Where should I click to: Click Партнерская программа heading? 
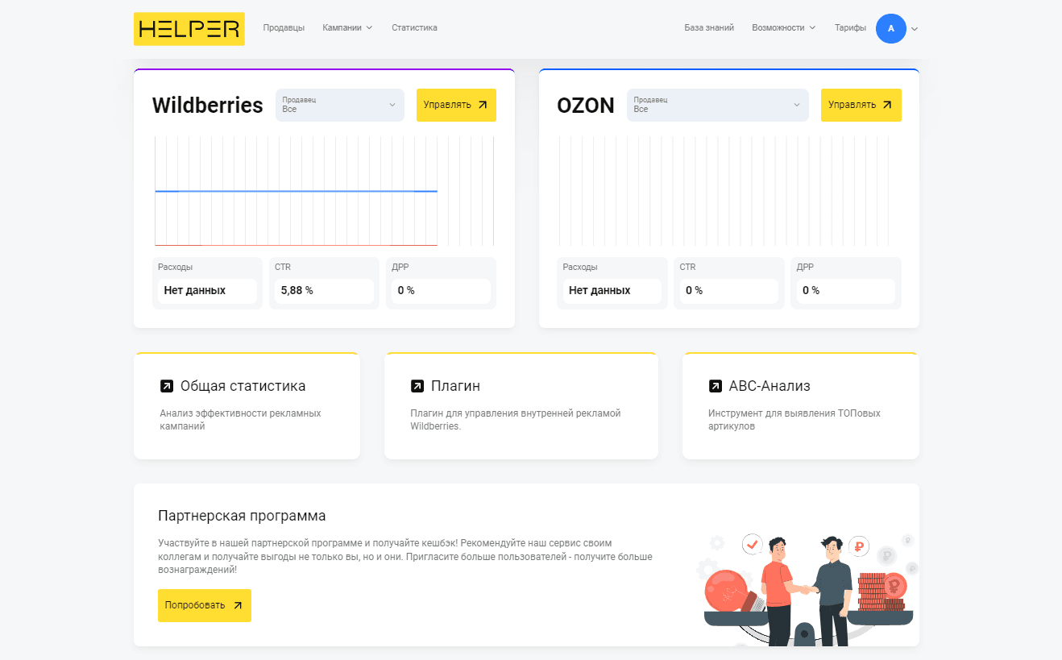pyautogui.click(x=242, y=516)
